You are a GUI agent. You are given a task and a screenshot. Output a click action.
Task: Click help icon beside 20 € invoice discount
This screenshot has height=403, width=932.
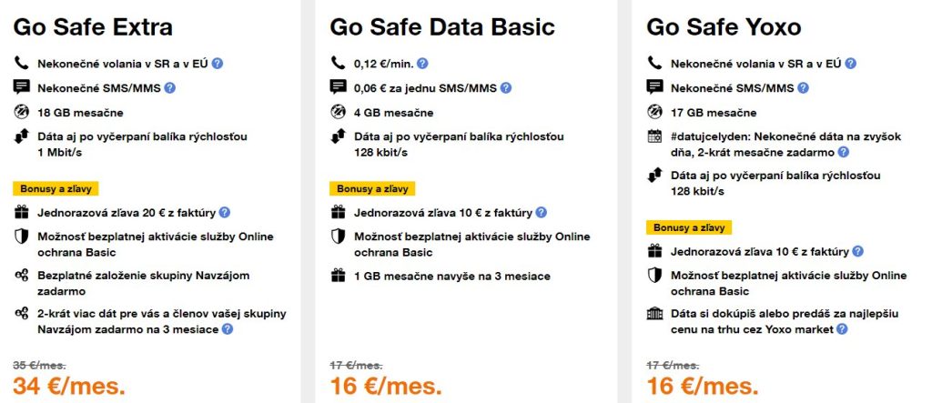(225, 213)
